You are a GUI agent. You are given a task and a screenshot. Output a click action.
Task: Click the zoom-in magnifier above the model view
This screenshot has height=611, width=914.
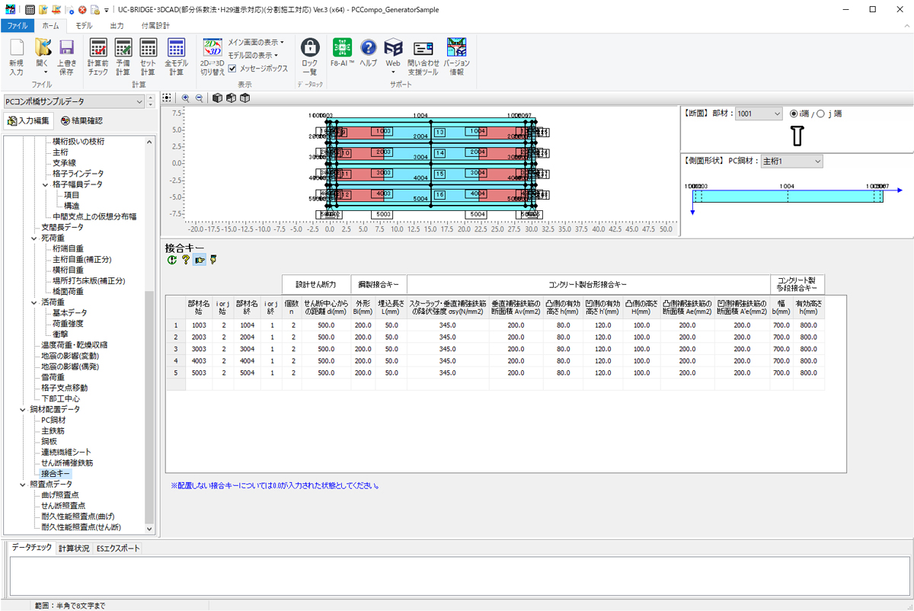tap(185, 98)
